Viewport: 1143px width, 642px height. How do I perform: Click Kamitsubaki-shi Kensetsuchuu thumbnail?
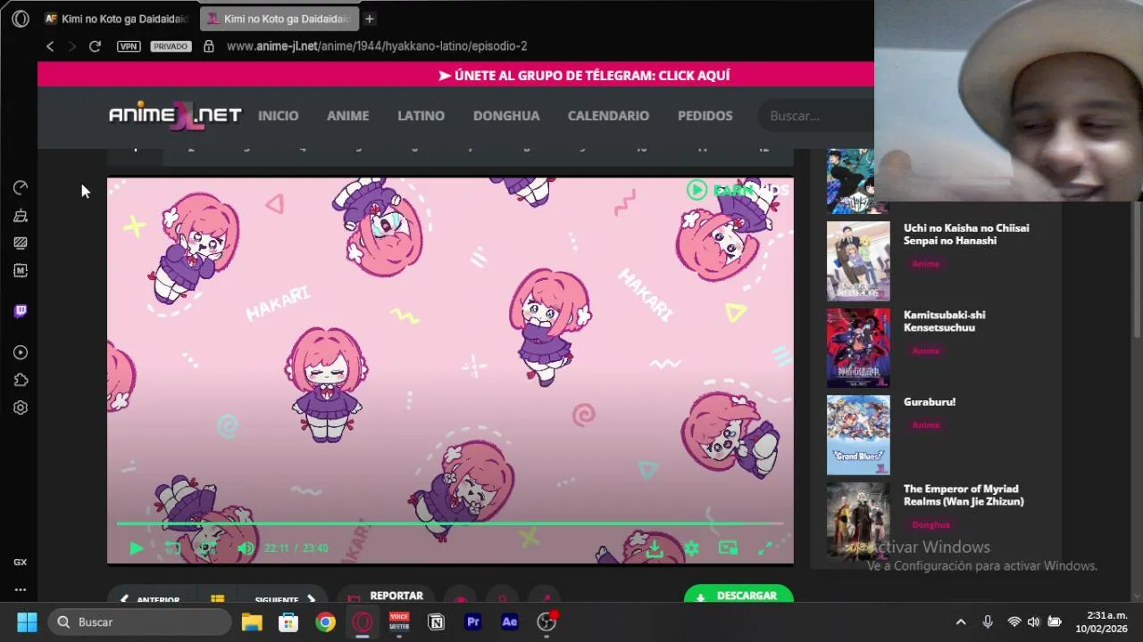tap(858, 348)
